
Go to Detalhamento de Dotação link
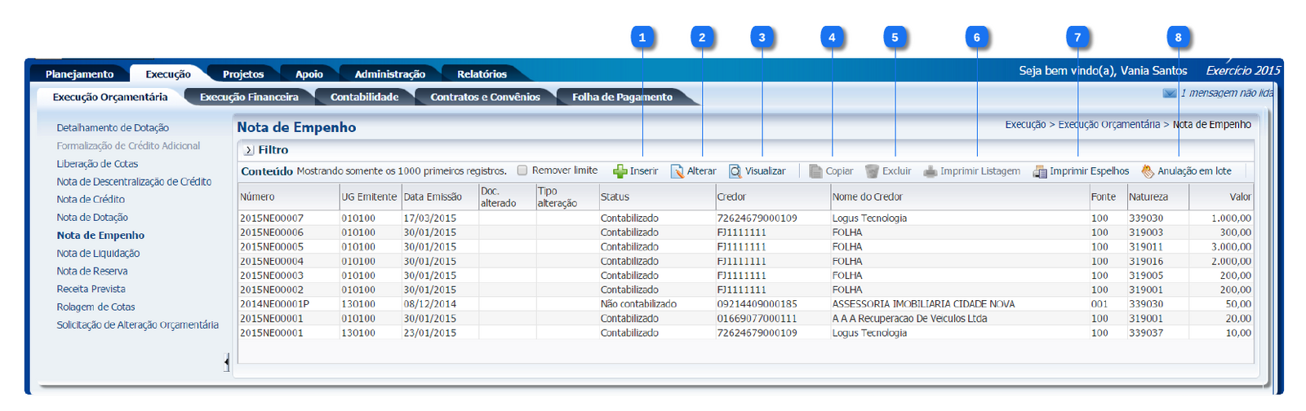(113, 128)
